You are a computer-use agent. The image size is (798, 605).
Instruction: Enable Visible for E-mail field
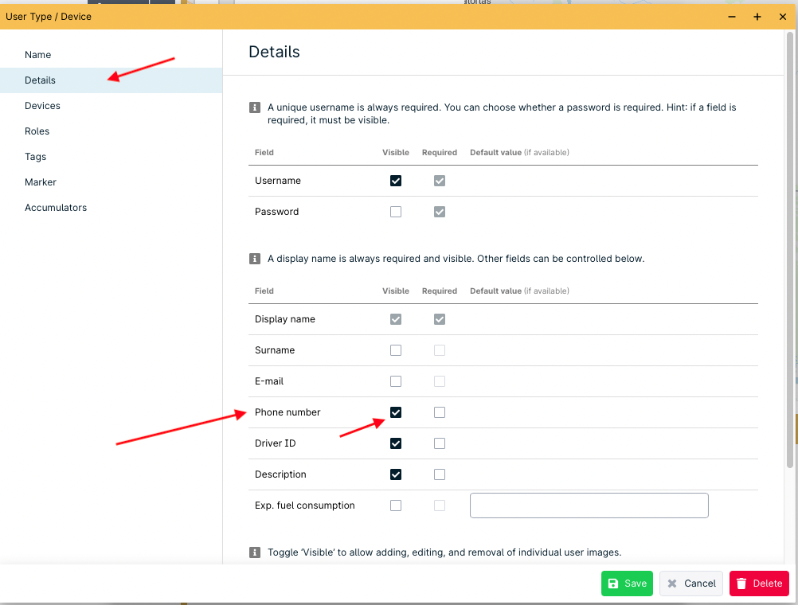(x=396, y=381)
